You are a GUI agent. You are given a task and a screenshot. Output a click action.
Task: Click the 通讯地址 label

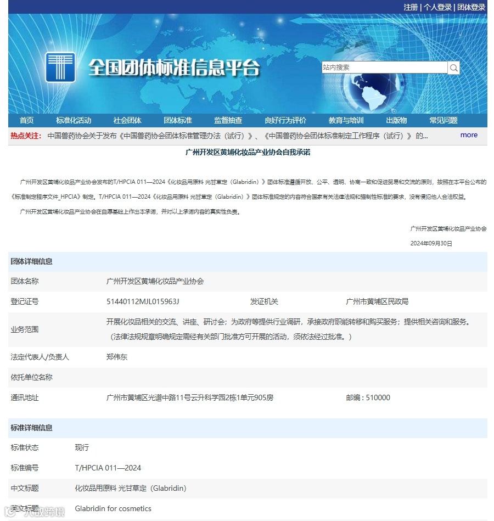tap(25, 397)
